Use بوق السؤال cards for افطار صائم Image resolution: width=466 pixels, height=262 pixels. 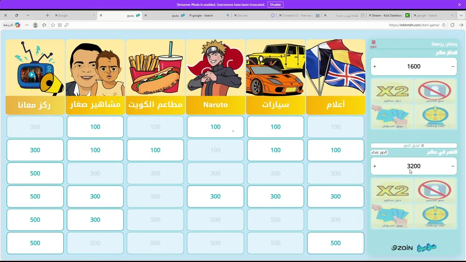click(x=392, y=116)
